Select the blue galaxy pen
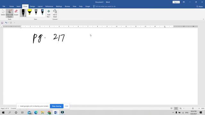The height and width of the screenshot is (115, 205). [42, 12]
